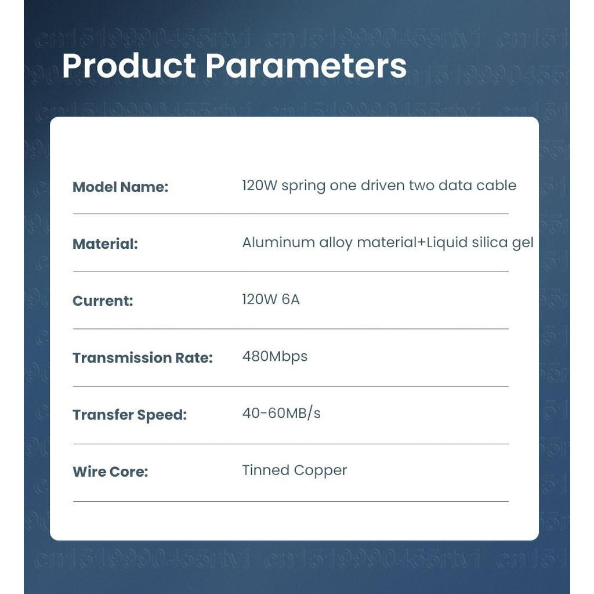Select the "Current:" label

coord(103,301)
